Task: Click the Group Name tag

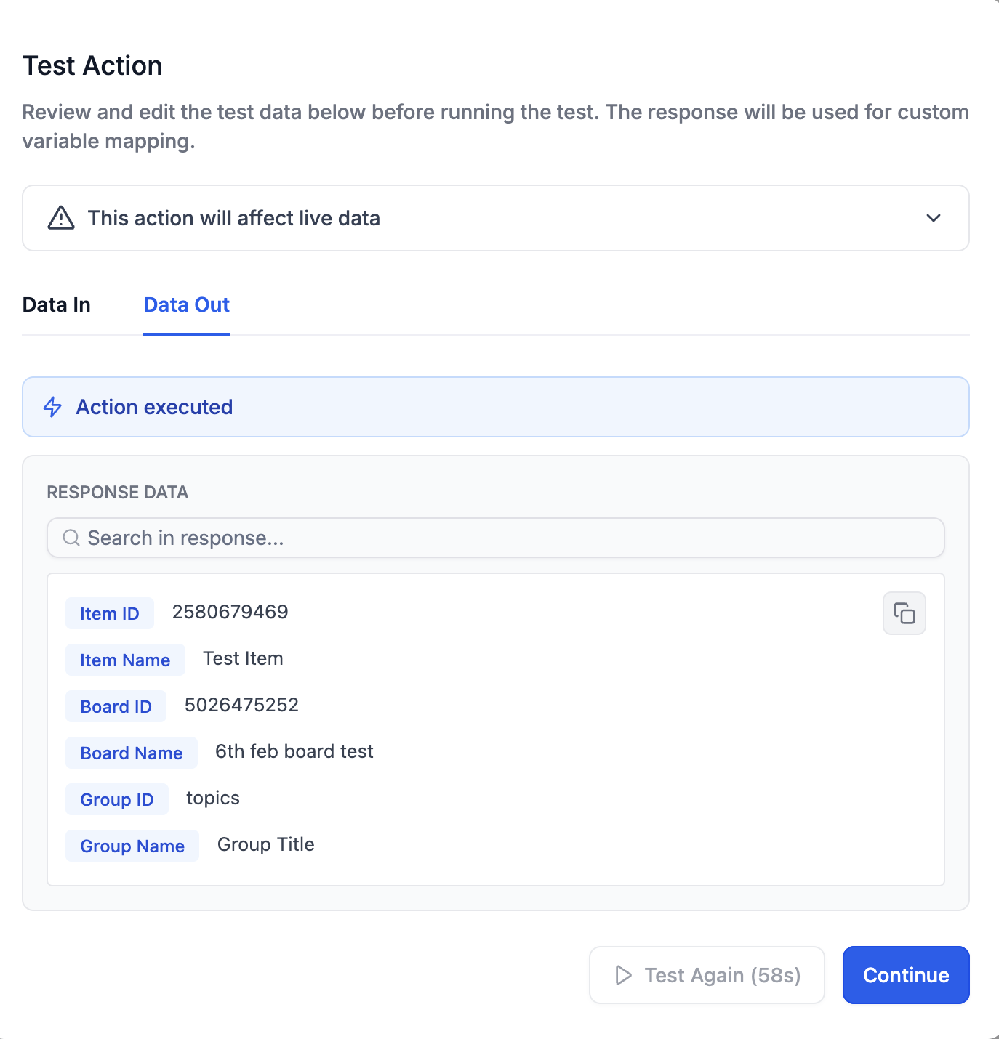Action: [132, 846]
